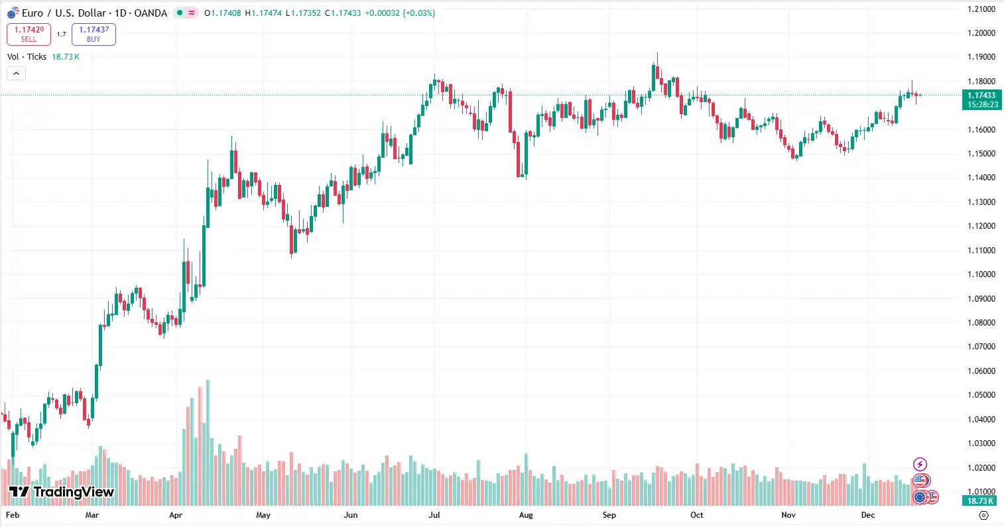This screenshot has height=527, width=1004.
Task: Click the US flag economic event marker
Action: click(922, 481)
